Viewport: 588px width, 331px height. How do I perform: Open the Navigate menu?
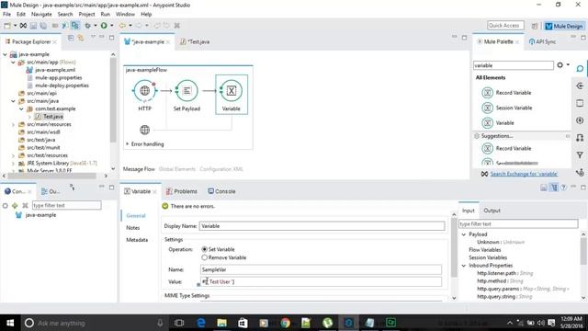[41, 14]
